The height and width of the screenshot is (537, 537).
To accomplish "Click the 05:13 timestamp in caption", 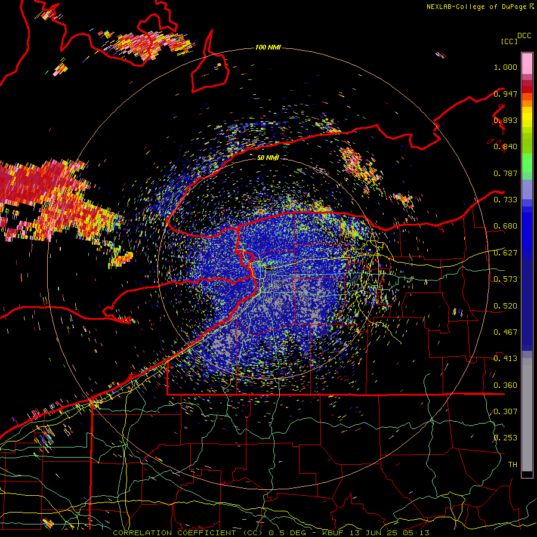I will [416, 533].
